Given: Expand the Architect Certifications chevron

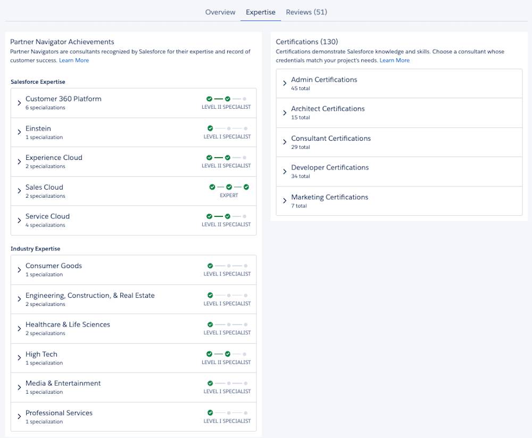Looking at the screenshot, I should pos(285,113).
